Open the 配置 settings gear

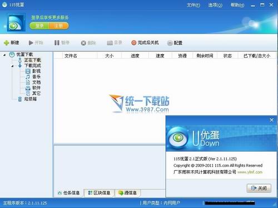click(x=170, y=43)
